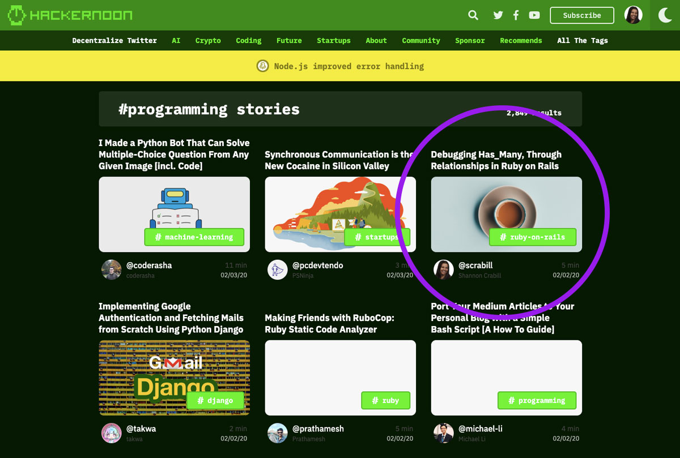
Task: Click the Subscribe button
Action: pyautogui.click(x=582, y=15)
